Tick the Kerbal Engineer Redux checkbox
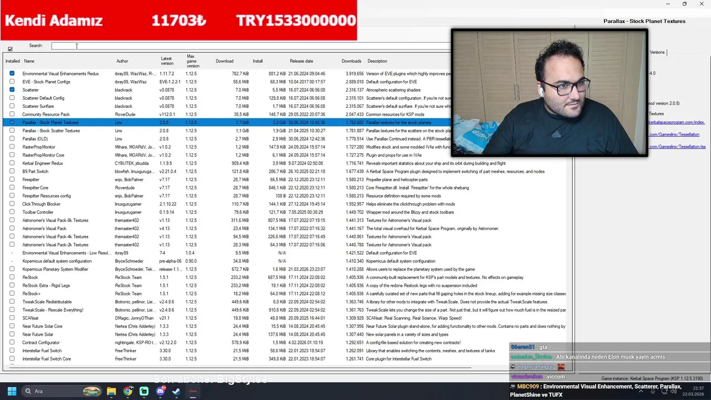711x400 pixels. click(x=12, y=163)
